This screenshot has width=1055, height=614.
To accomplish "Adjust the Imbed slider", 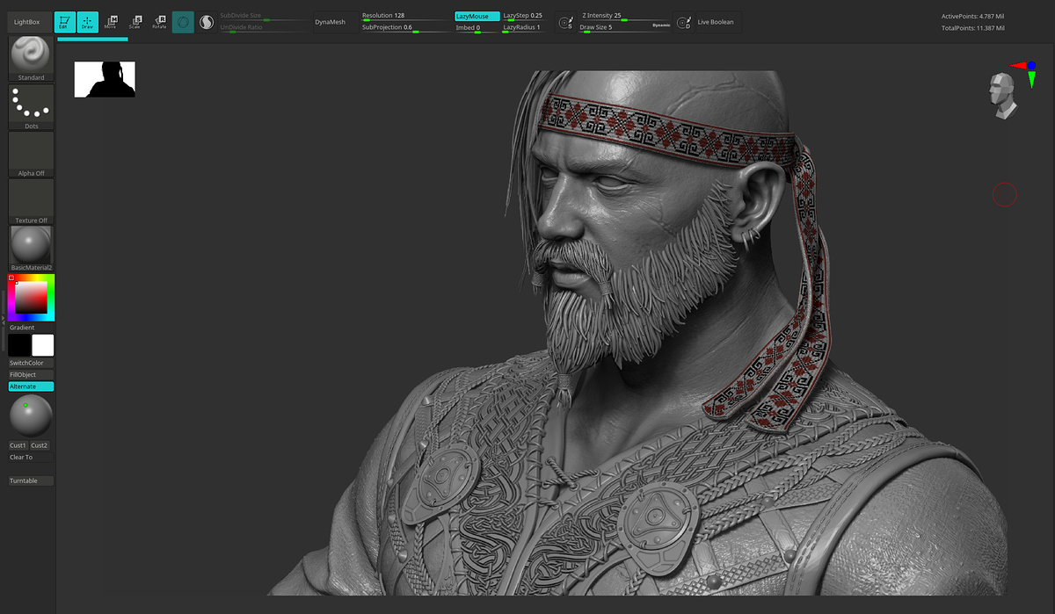I will click(477, 28).
